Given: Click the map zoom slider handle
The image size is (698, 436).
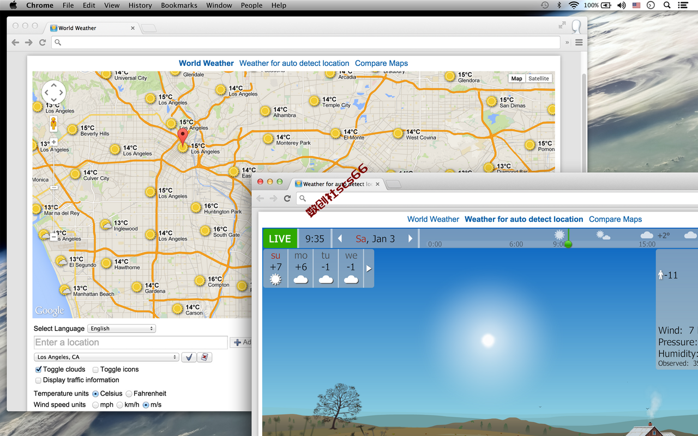Looking at the screenshot, I should tap(53, 188).
